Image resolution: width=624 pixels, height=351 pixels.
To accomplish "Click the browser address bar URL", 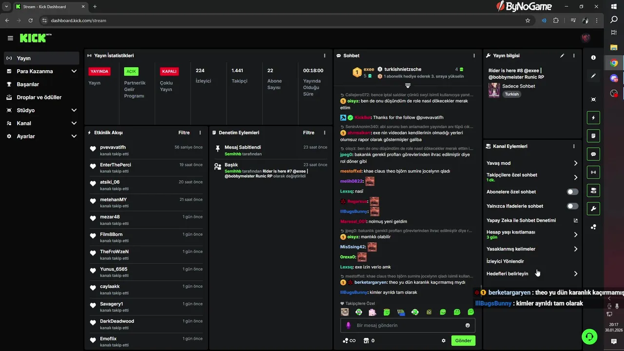I will [78, 20].
